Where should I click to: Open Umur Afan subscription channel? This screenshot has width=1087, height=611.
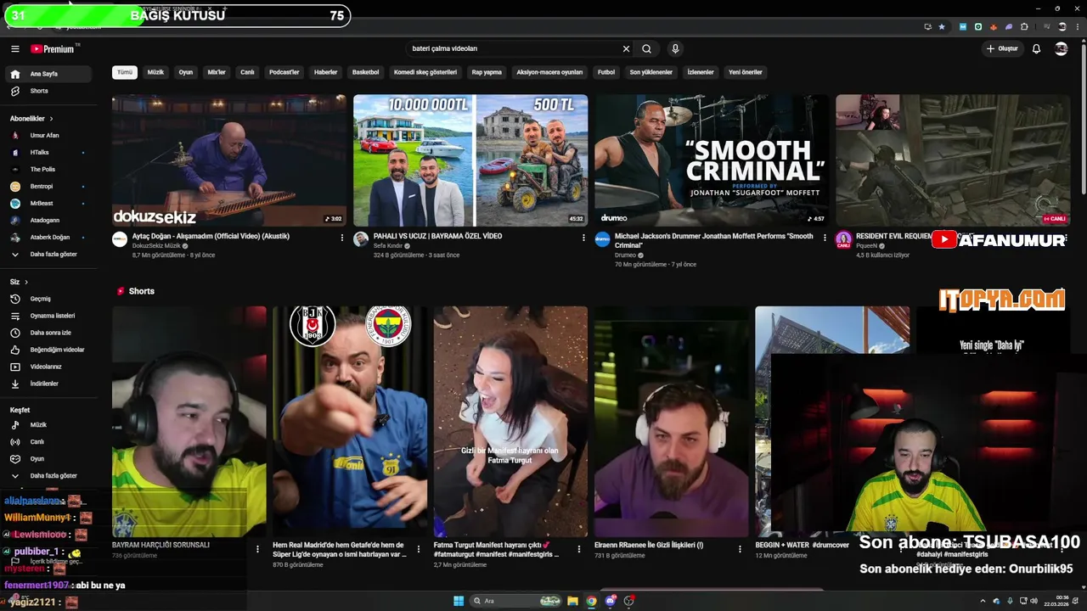(x=48, y=135)
